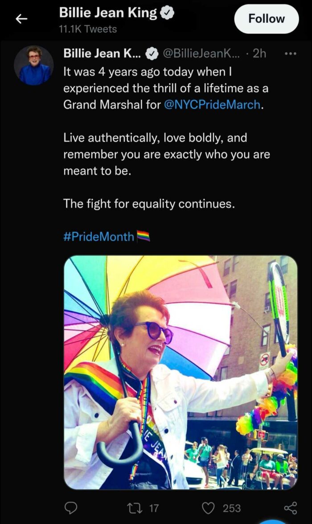Open the 2h tweet timestamp

pos(259,53)
